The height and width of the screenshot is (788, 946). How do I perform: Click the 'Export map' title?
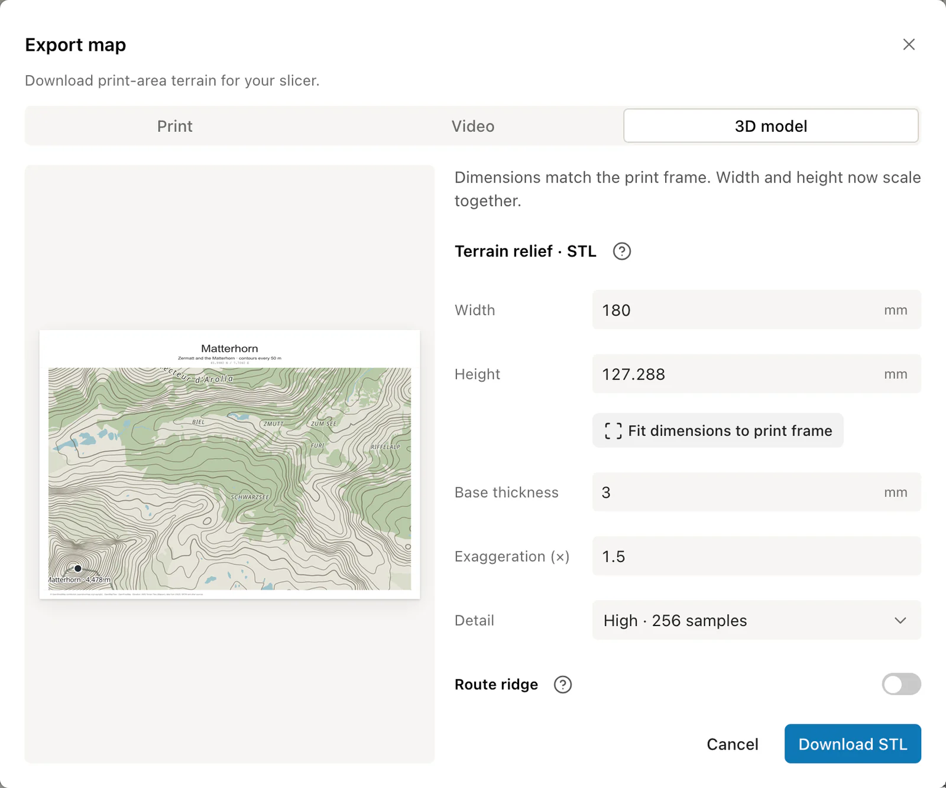(x=76, y=45)
